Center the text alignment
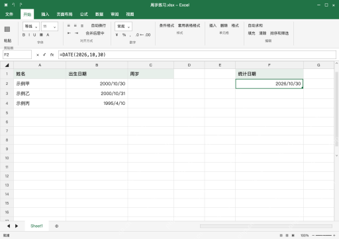Image resolution: width=339 pixels, height=239 pixels. [x=75, y=26]
